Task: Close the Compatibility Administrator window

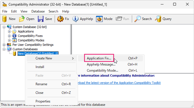Action: tap(187, 4)
